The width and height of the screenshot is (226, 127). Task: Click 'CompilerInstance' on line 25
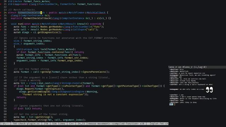(x=32, y=16)
